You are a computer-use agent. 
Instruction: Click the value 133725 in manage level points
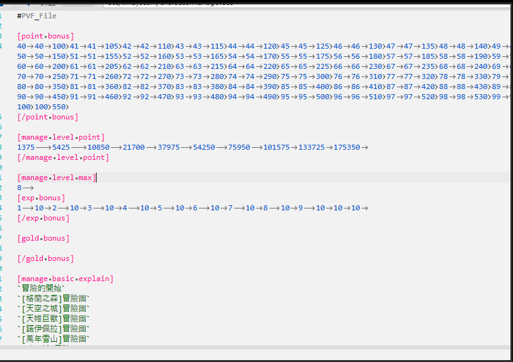tap(312, 147)
